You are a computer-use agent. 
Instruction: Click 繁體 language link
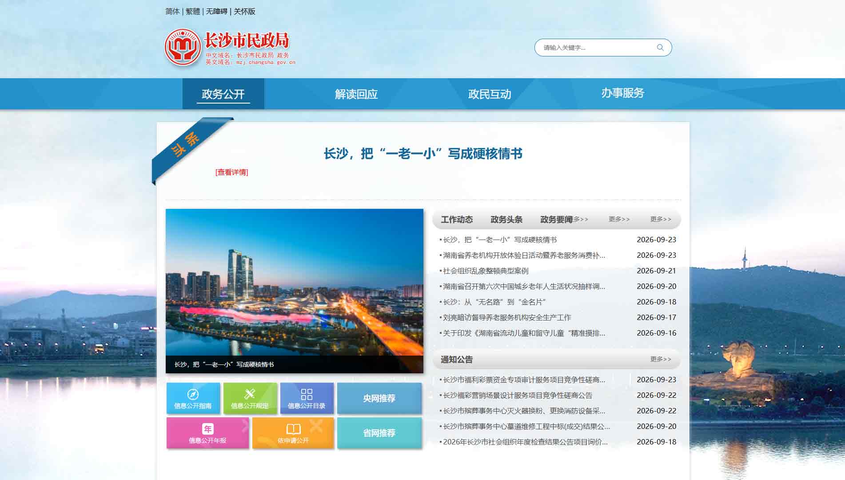pos(193,12)
